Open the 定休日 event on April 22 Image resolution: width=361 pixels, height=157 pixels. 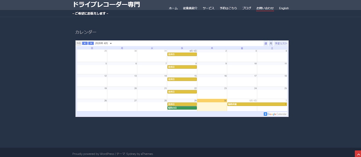click(182, 92)
